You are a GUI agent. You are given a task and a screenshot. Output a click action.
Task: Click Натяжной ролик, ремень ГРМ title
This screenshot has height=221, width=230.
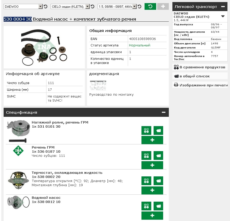(x=60, y=122)
